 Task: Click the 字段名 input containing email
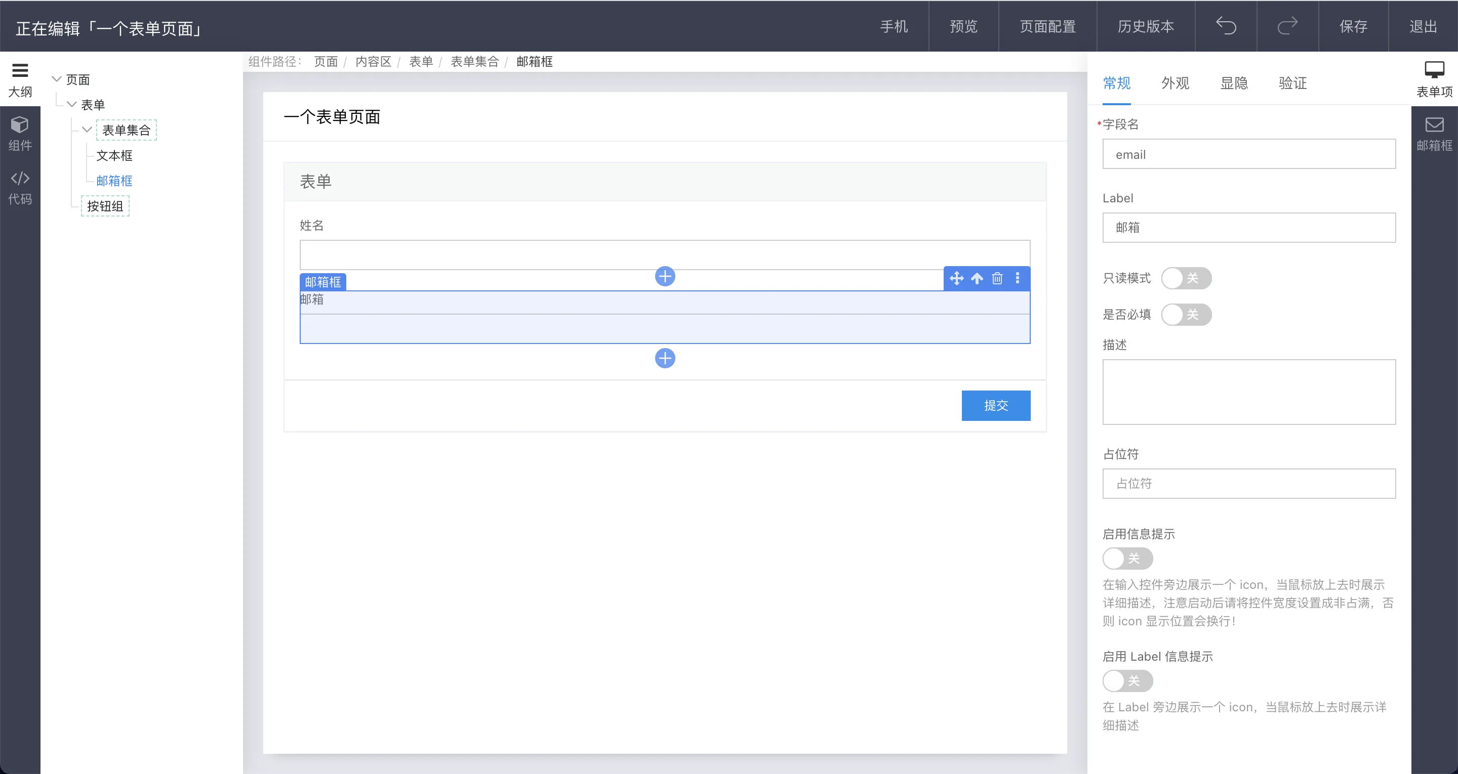click(x=1248, y=154)
